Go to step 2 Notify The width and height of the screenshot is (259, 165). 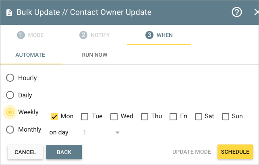(95, 35)
